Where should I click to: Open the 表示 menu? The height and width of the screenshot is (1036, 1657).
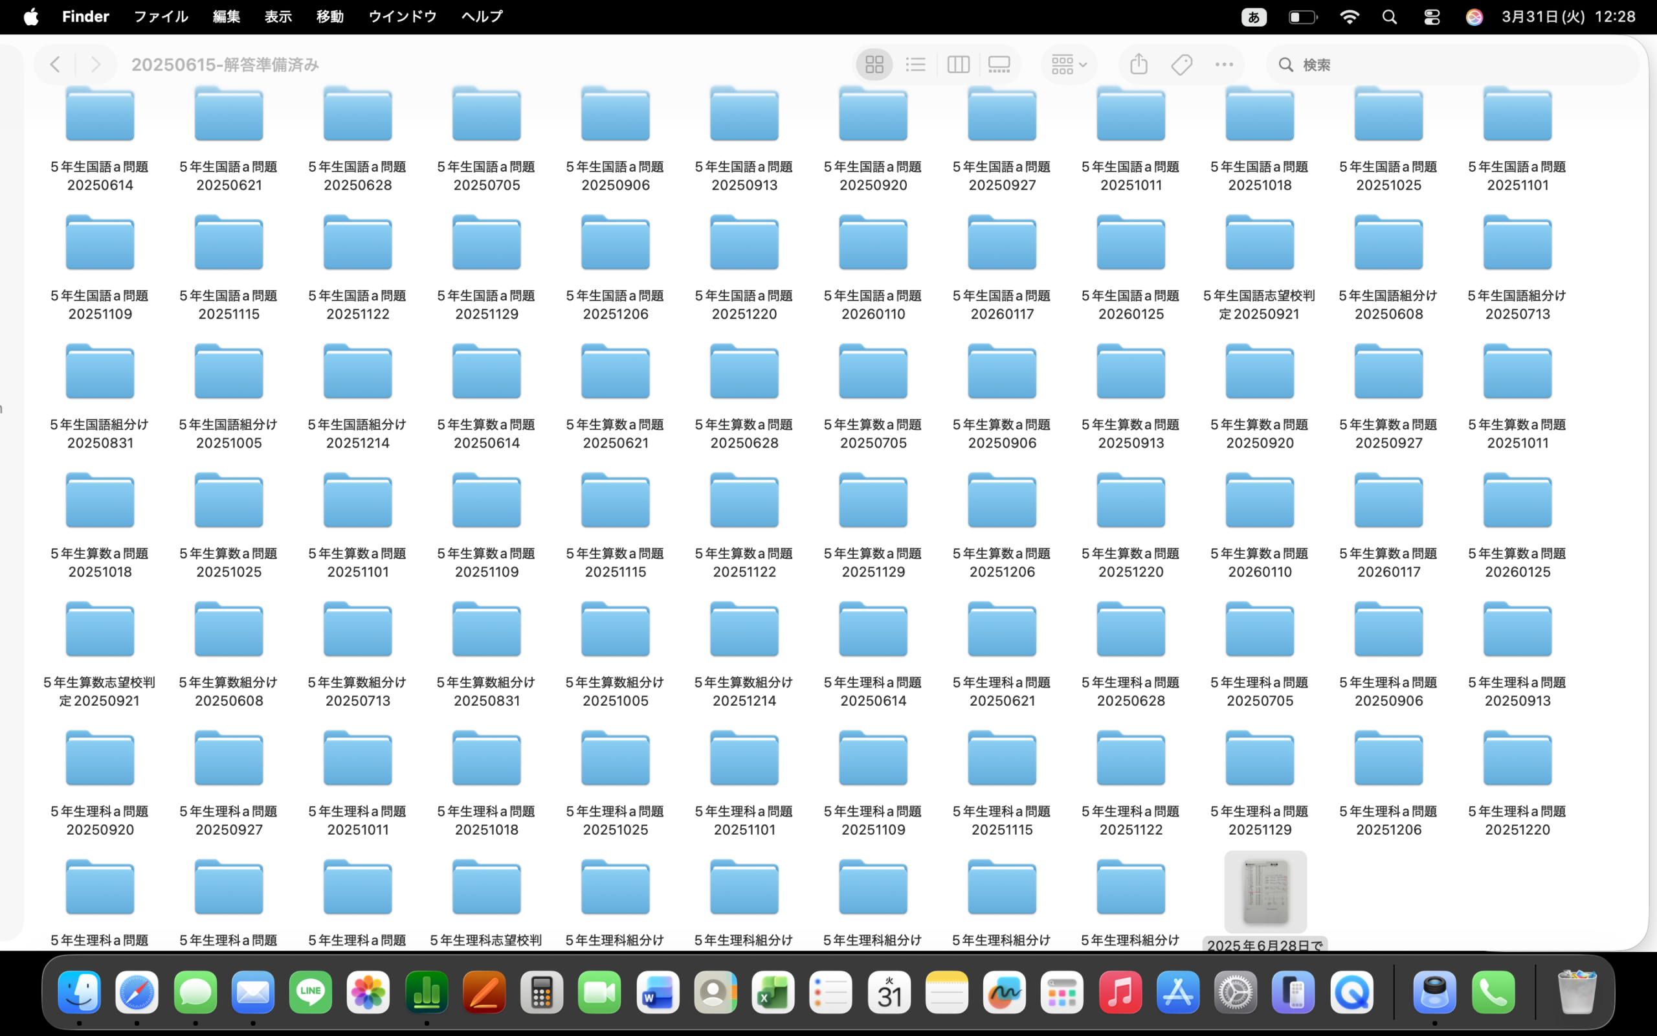pos(278,16)
